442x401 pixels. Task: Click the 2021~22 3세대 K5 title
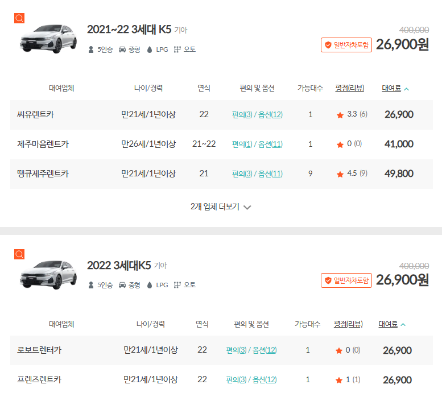129,30
